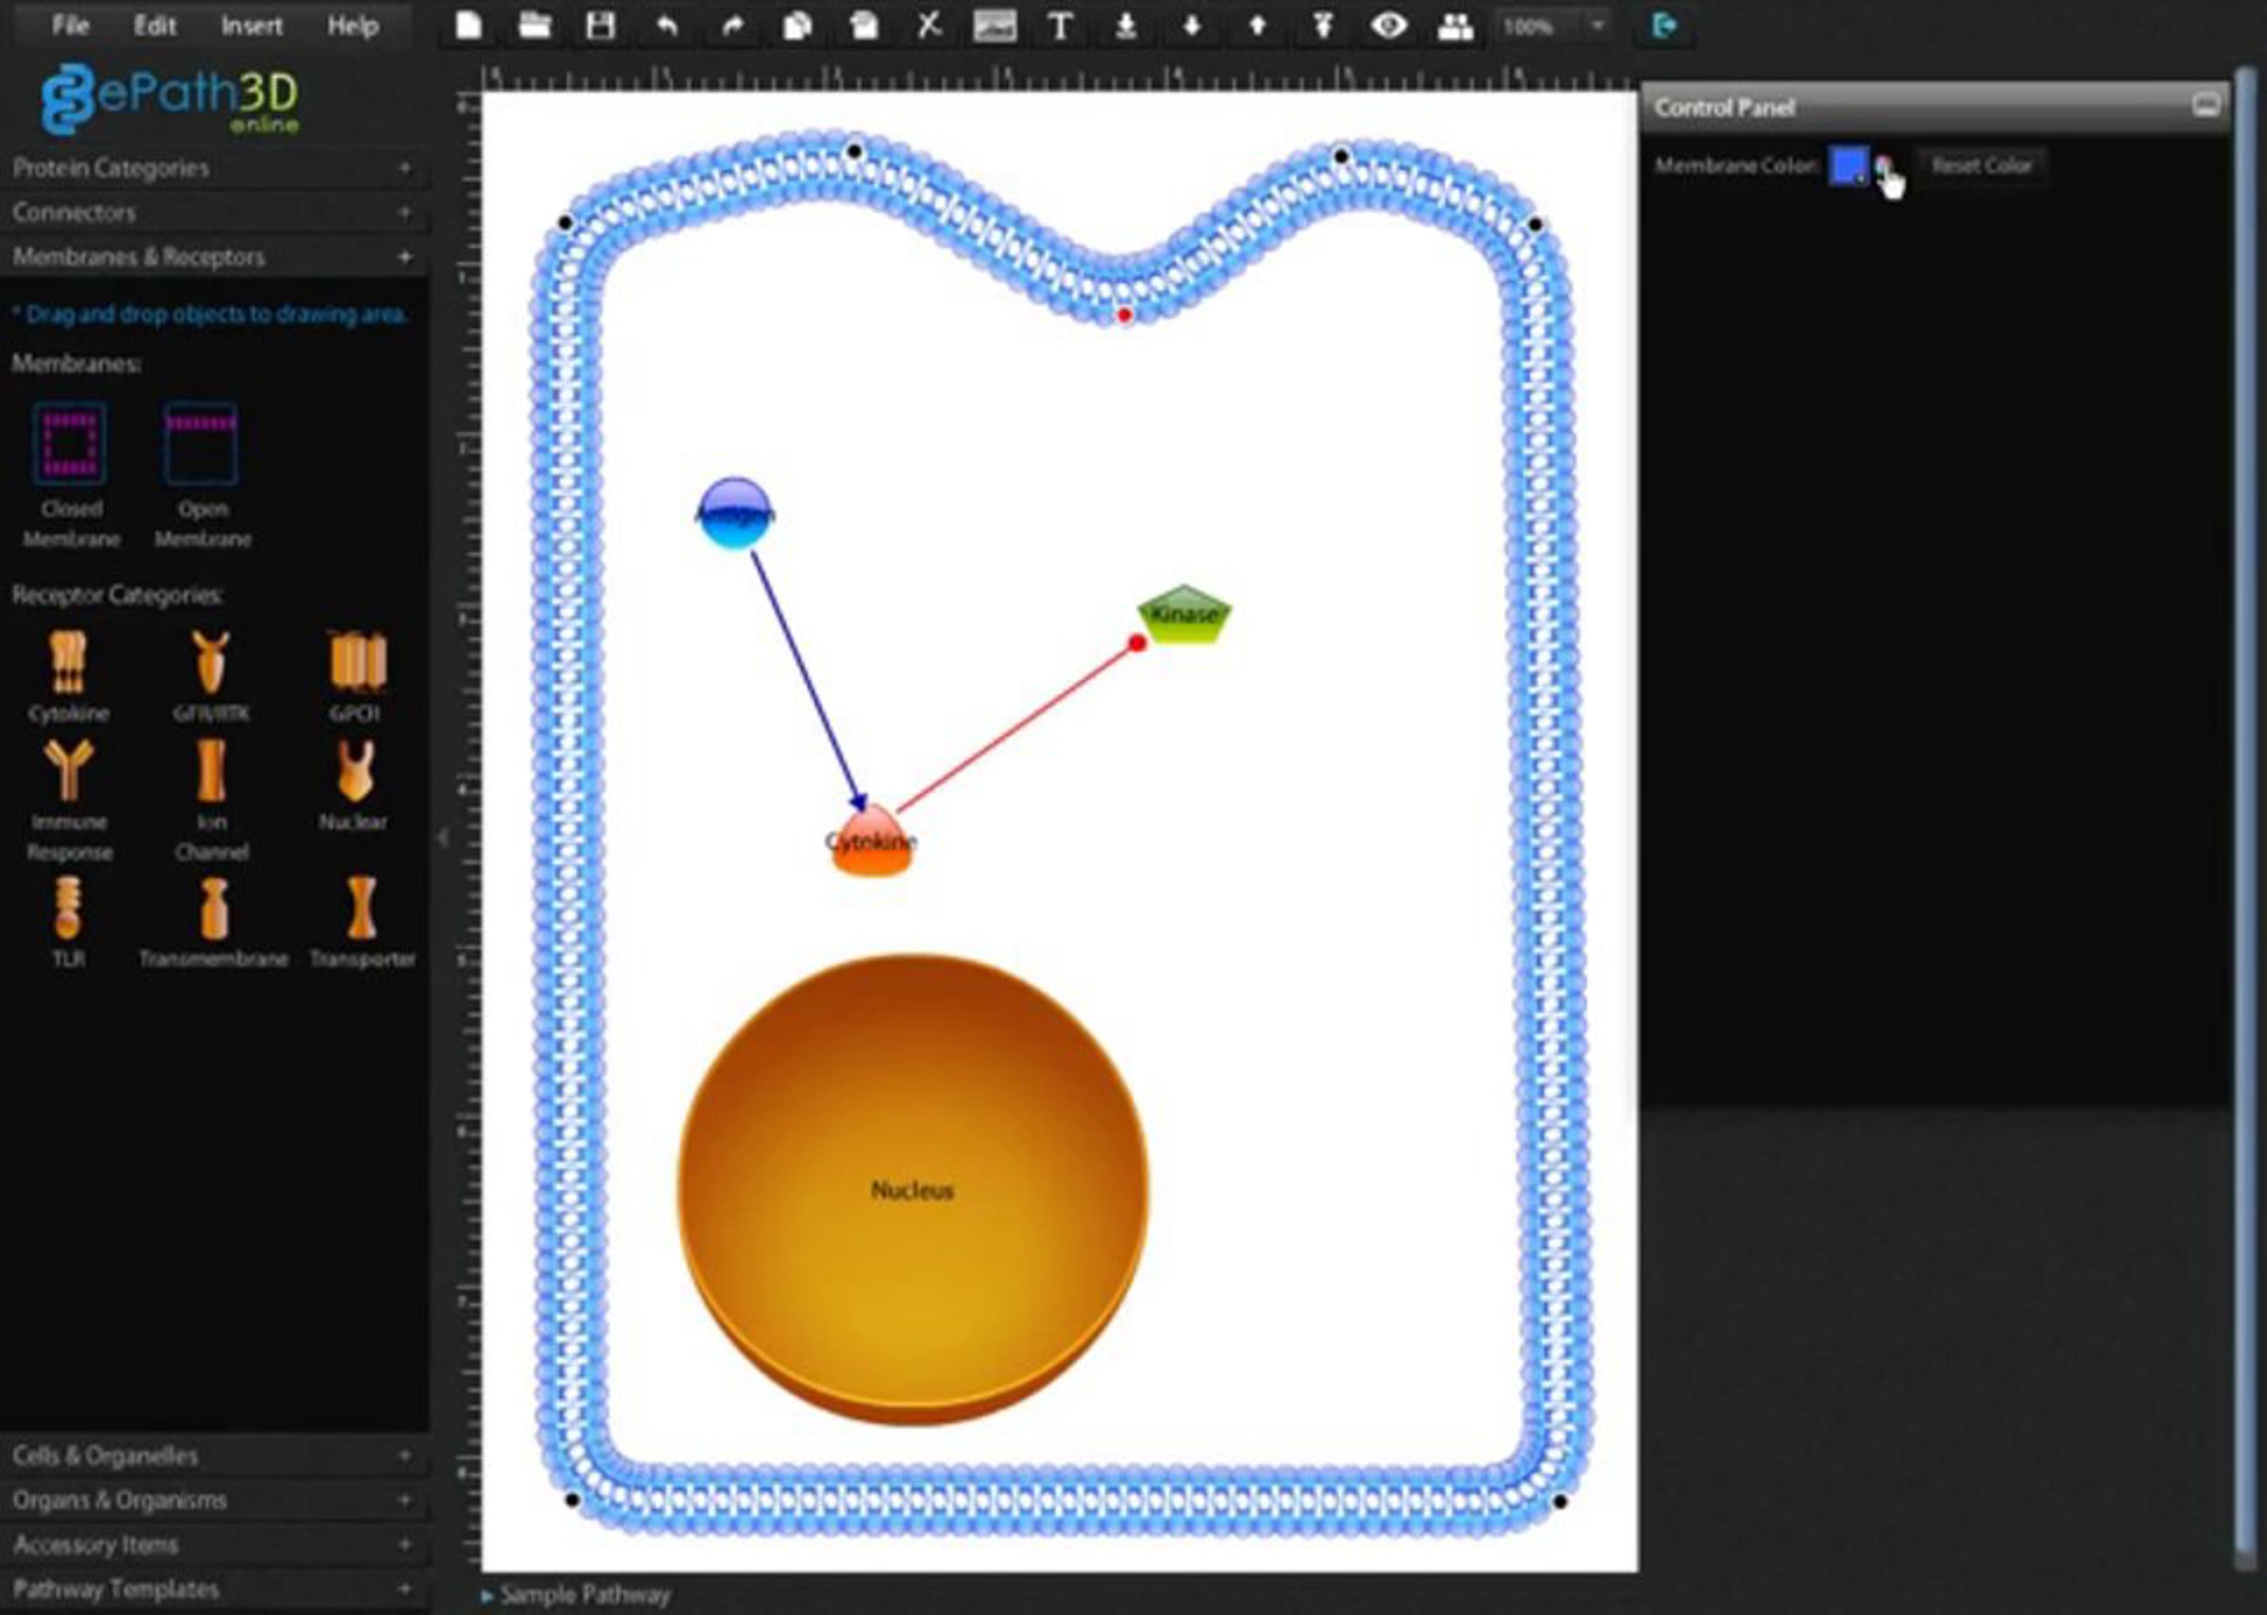This screenshot has height=1615, width=2267.
Task: Click the Reset Color button
Action: point(1981,166)
